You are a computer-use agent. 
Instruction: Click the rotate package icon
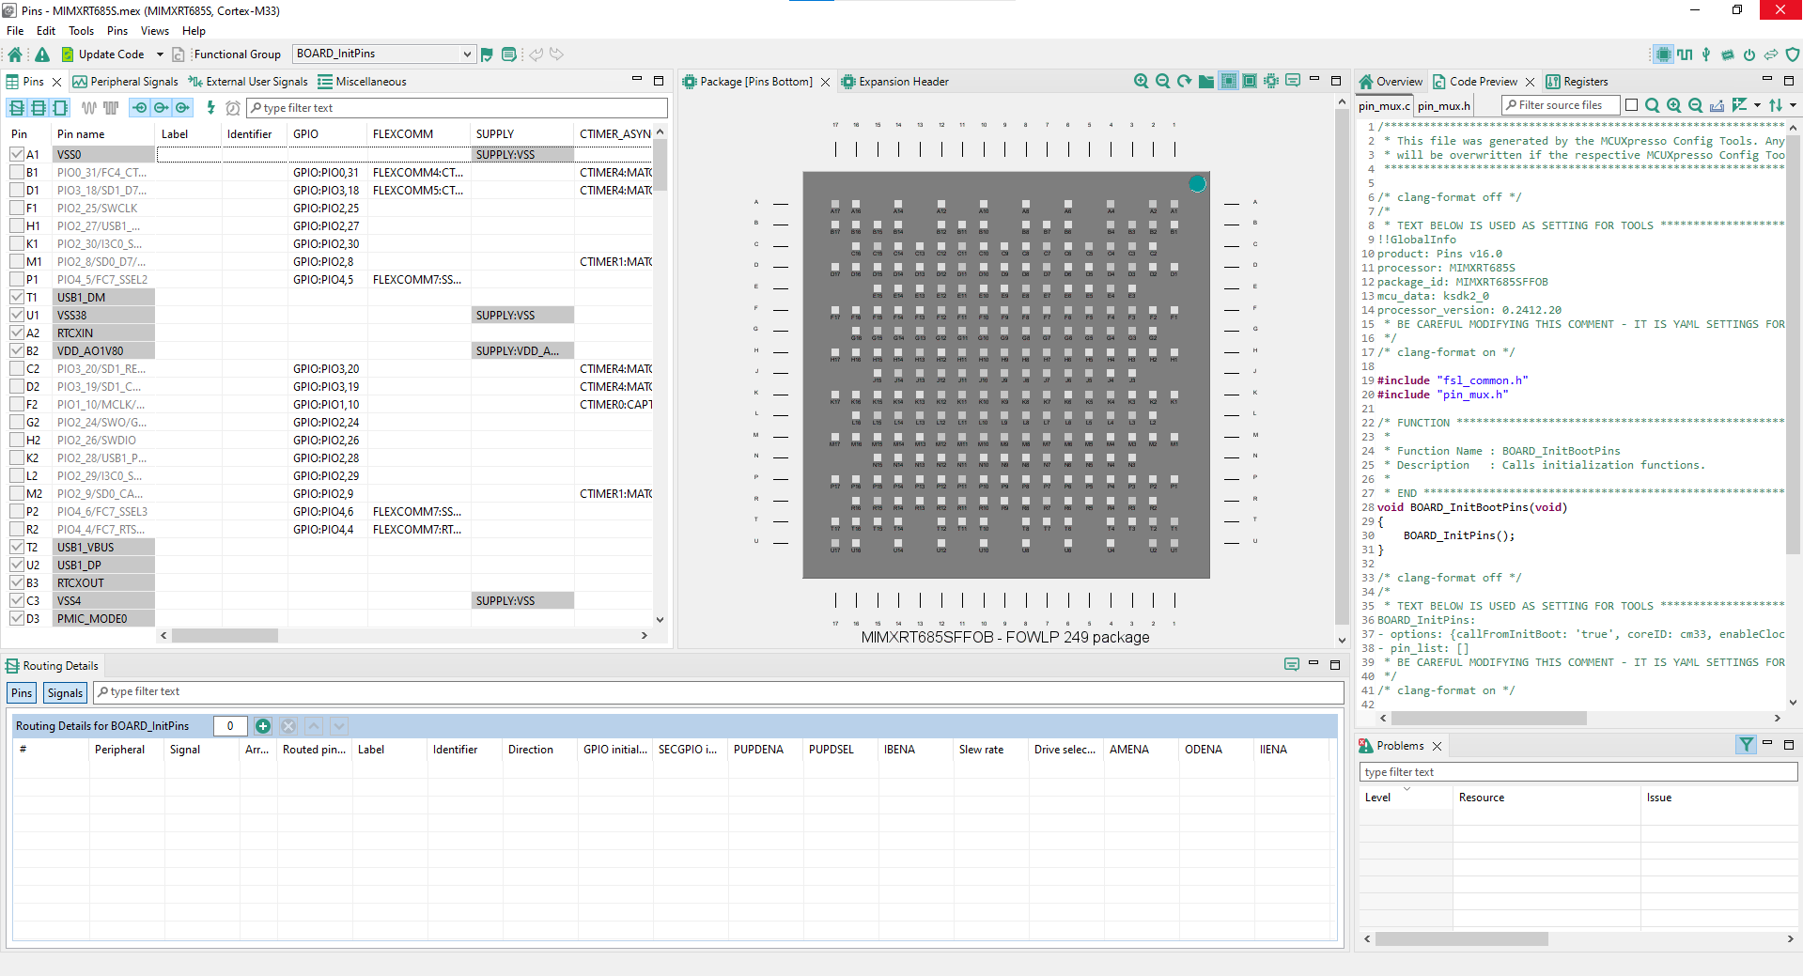pos(1185,82)
